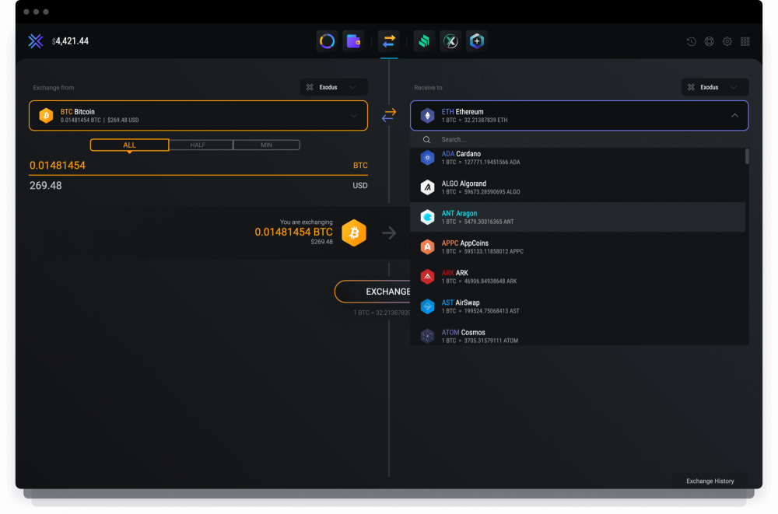Open the Exodus wallet dropdown under Exchange from
This screenshot has width=778, height=514.
(x=334, y=87)
